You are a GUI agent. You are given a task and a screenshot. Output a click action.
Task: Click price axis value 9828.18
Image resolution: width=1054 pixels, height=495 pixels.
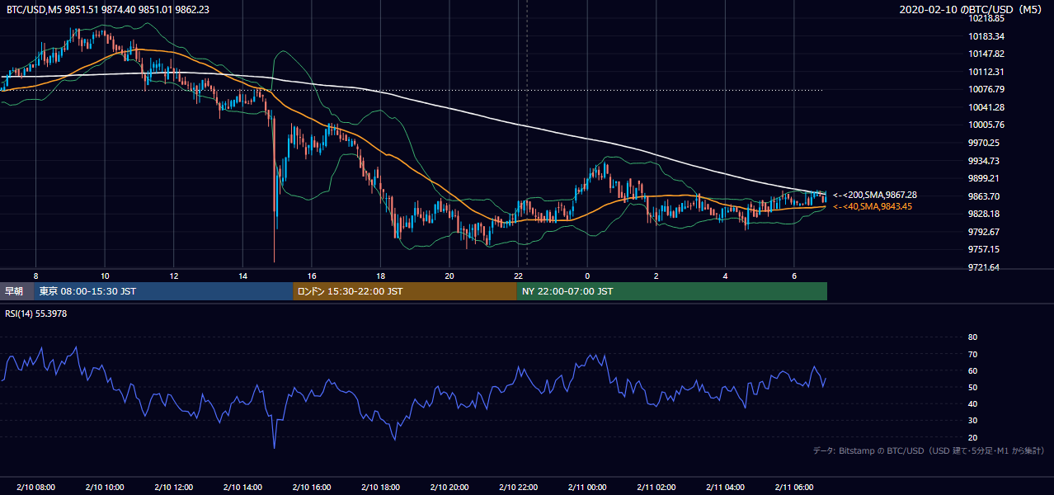click(984, 214)
